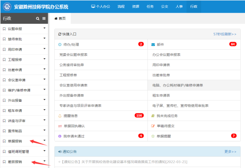Click the bell icon for 提醒信息

coord(60,116)
